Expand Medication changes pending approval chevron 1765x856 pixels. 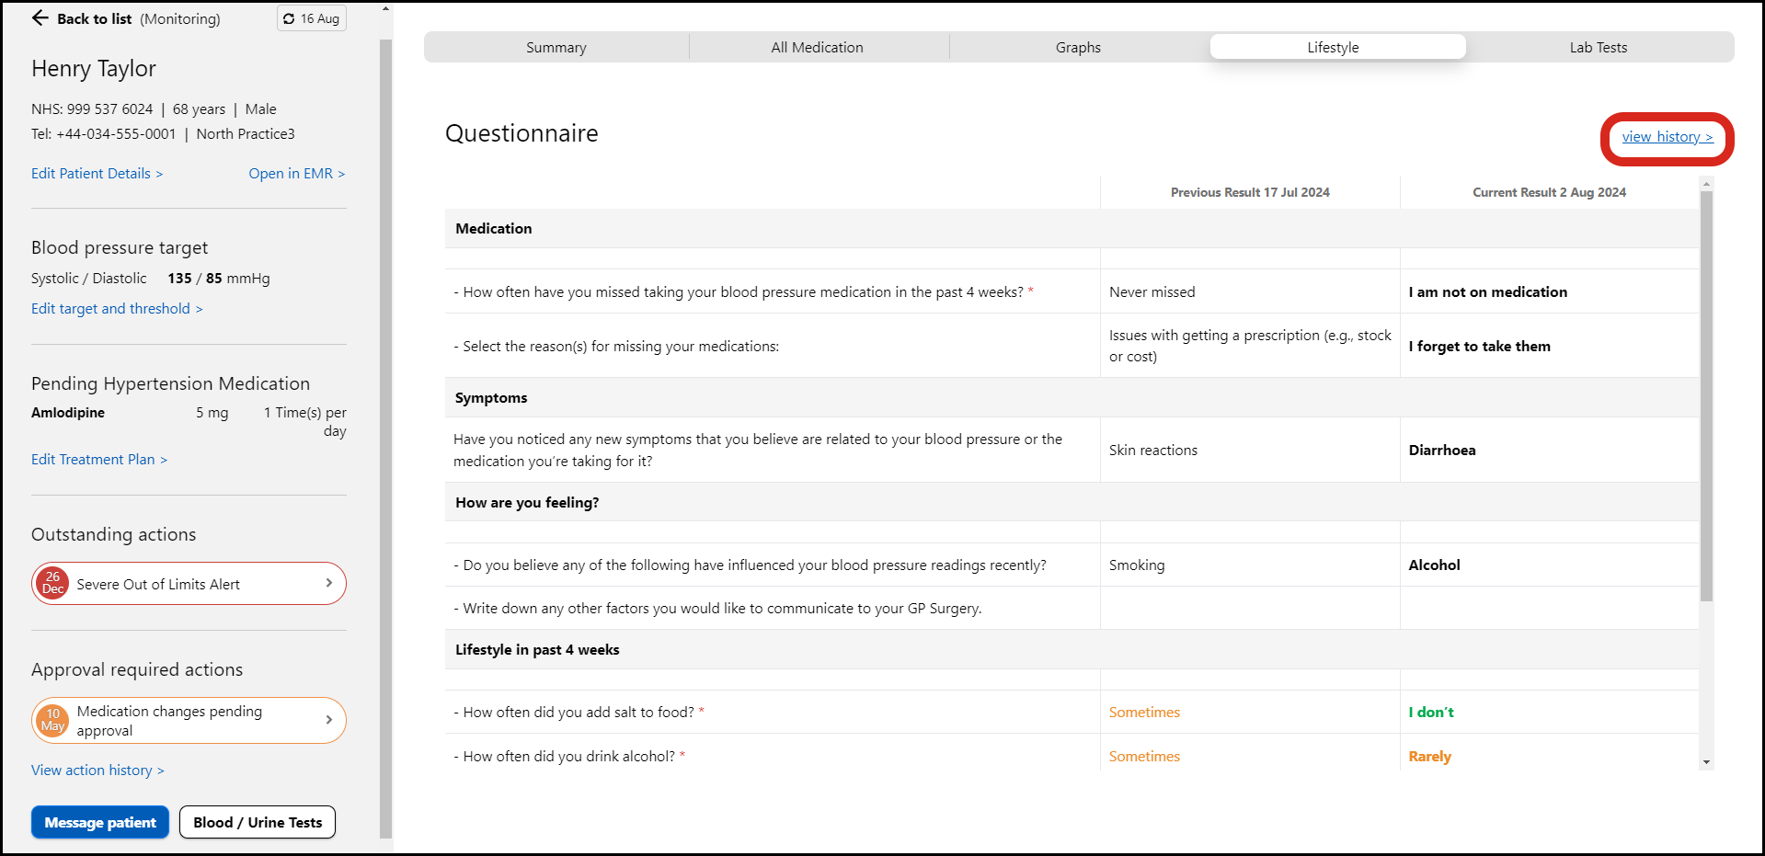(329, 720)
